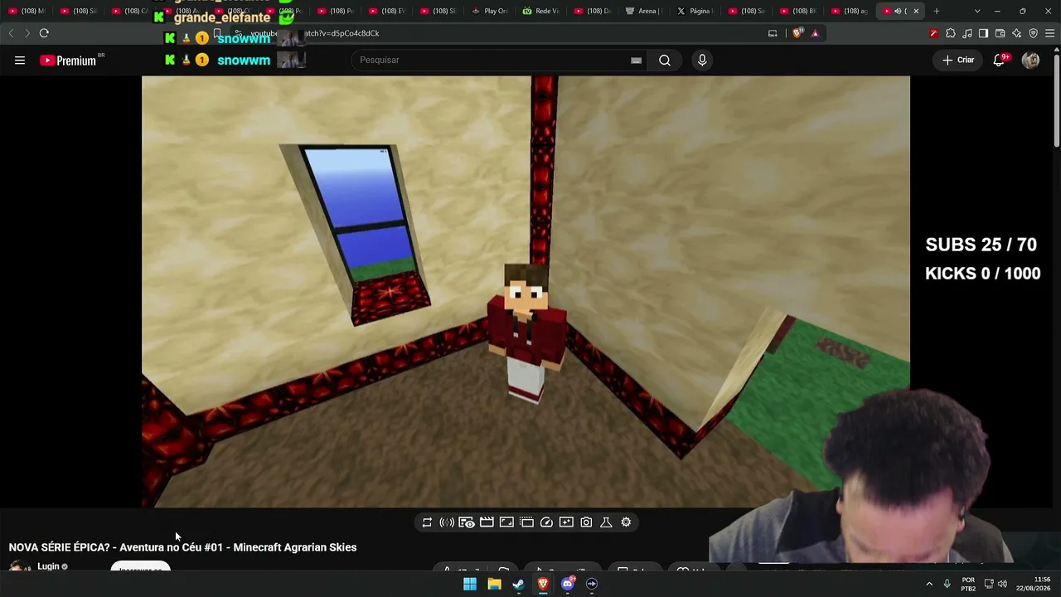Switch to the Rede Vi tab
This screenshot has height=597, width=1061.
pos(541,11)
